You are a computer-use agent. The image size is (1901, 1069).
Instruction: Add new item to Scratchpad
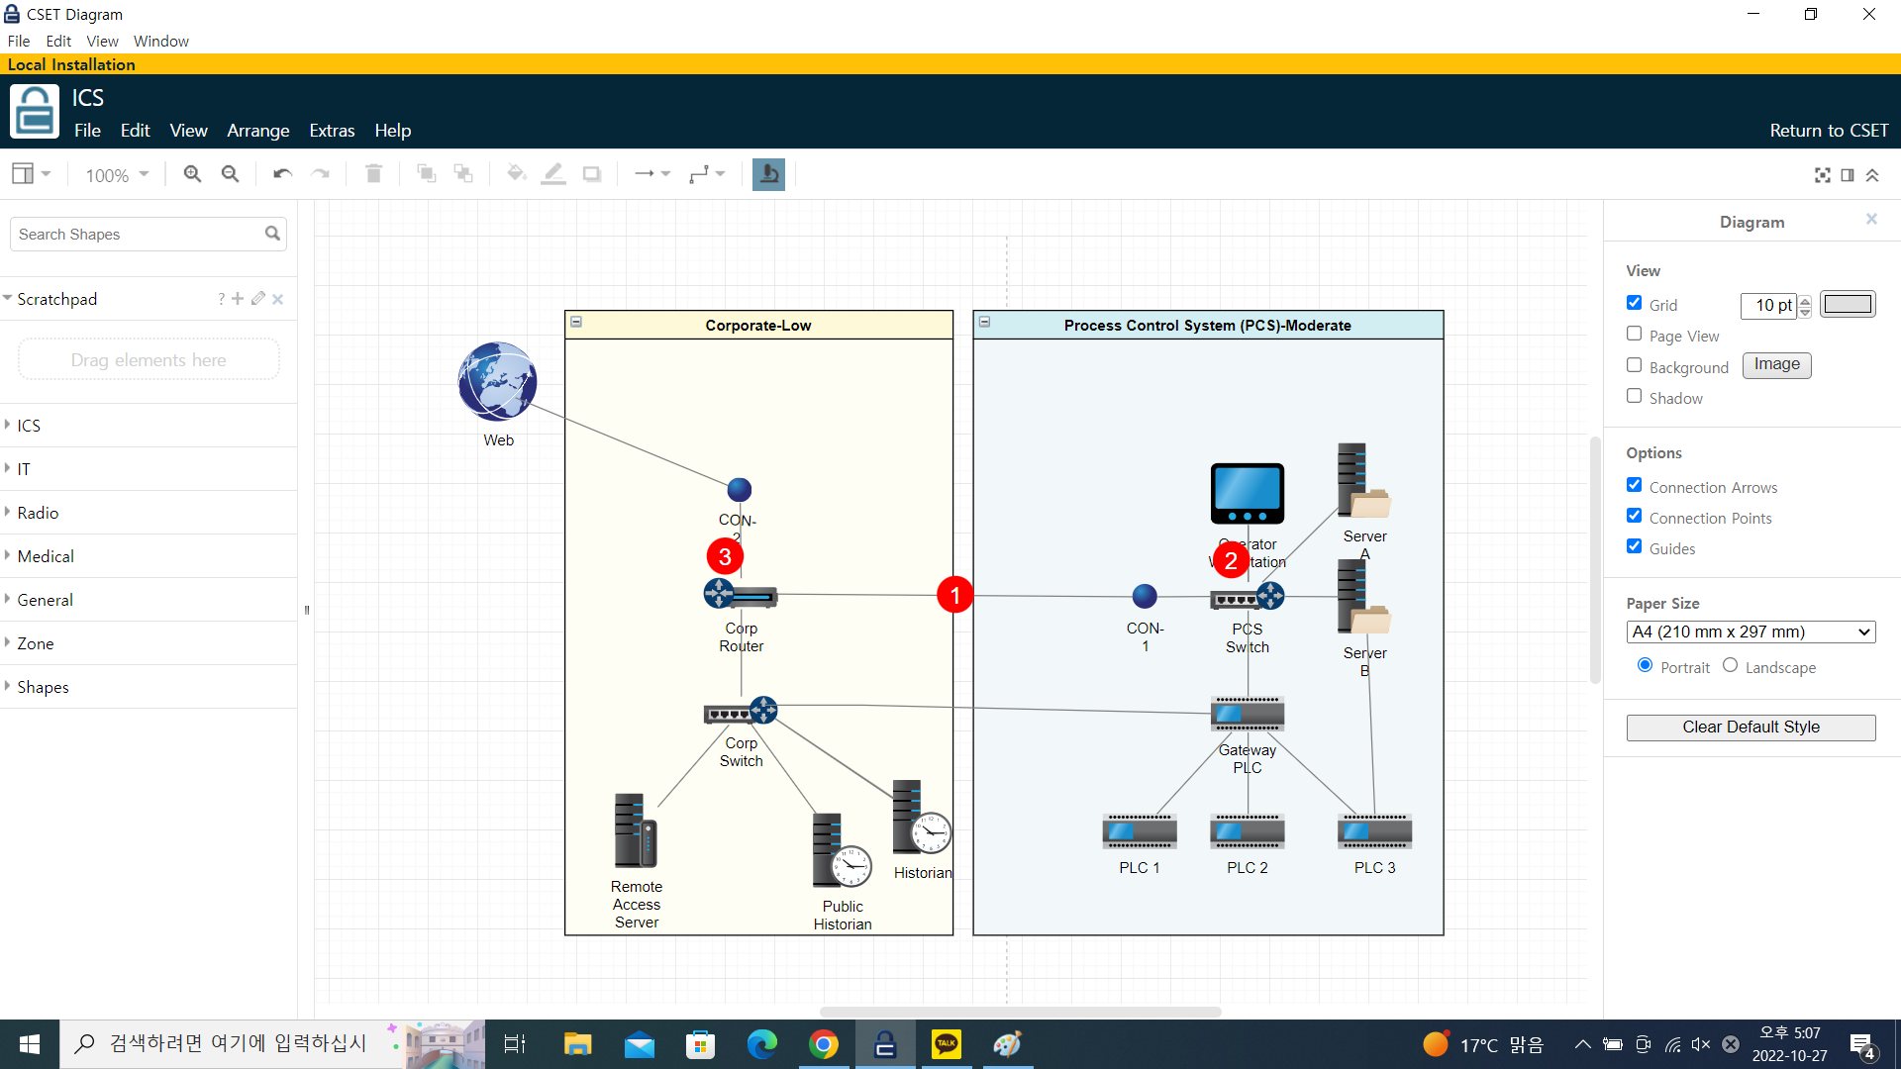click(238, 299)
